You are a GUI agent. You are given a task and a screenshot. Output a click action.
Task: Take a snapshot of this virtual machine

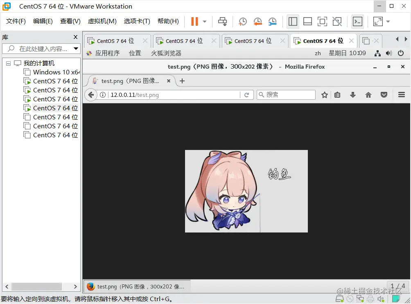click(243, 21)
